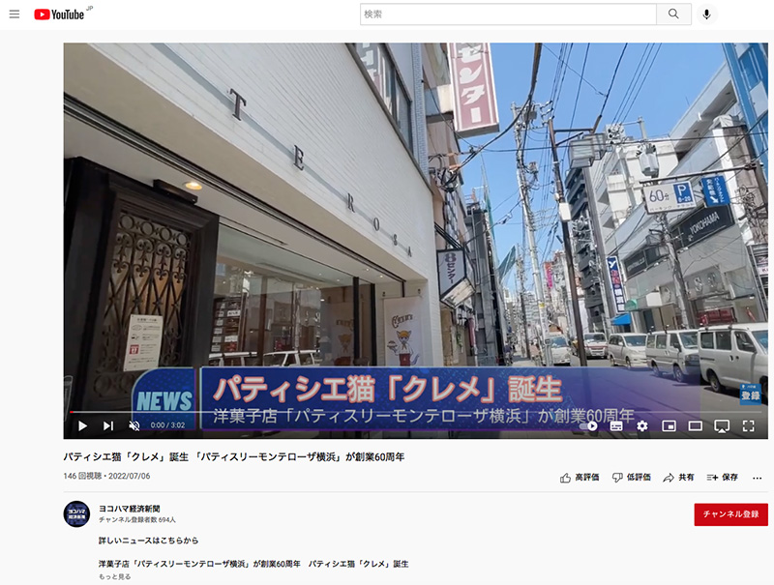
Task: Turn on subtitles in the player
Action: point(616,425)
